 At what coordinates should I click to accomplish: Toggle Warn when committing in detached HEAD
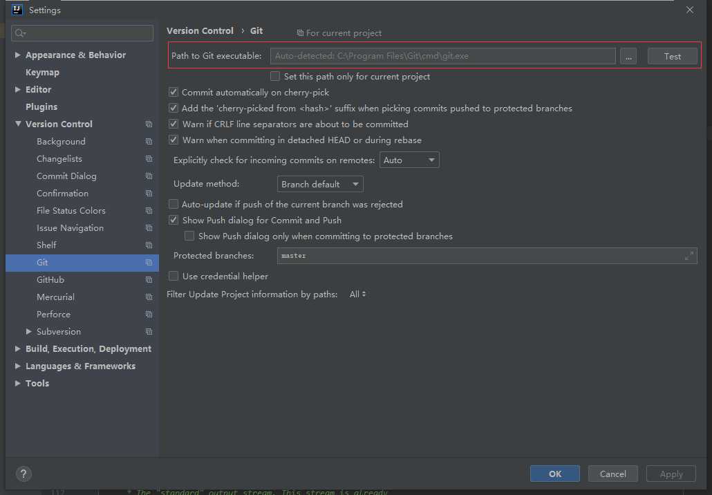(174, 140)
